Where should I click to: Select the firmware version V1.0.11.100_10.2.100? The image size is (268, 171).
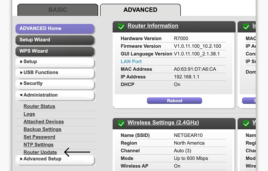(198, 46)
